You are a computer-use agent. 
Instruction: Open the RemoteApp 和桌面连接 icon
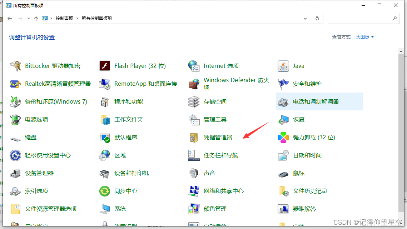[105, 84]
